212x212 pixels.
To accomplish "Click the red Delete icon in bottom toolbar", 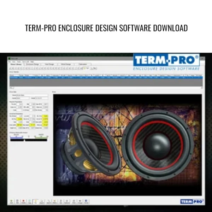I will point(24,201).
